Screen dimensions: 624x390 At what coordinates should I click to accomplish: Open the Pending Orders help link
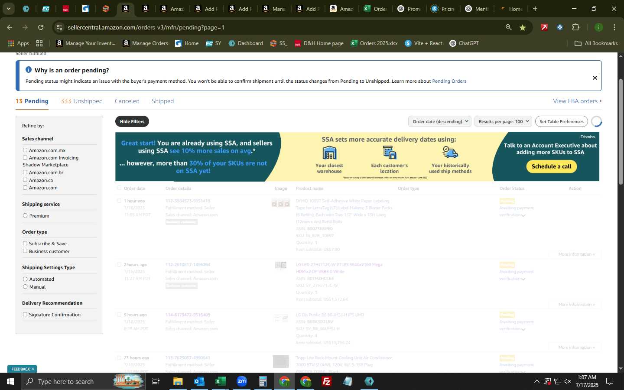coord(449,81)
